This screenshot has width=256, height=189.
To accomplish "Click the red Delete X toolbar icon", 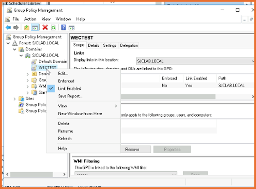I will pos(45,27).
